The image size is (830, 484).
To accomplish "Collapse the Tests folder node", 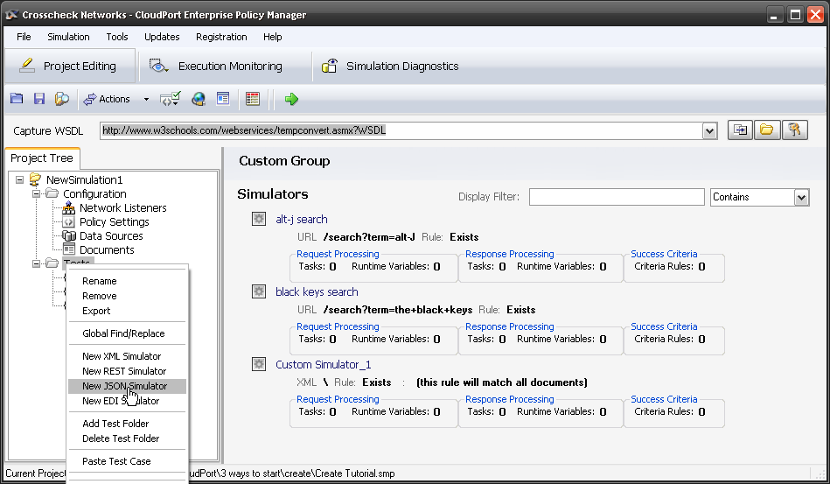I will (x=36, y=263).
